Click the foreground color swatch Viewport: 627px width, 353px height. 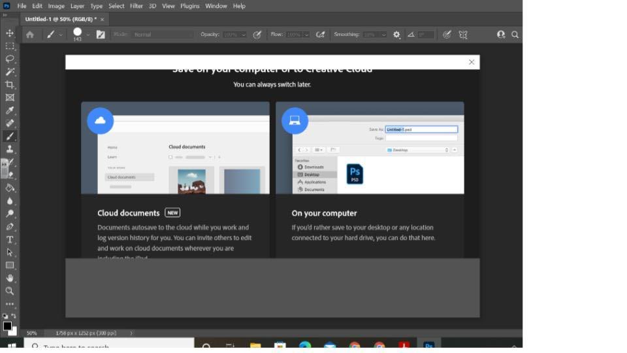7,326
